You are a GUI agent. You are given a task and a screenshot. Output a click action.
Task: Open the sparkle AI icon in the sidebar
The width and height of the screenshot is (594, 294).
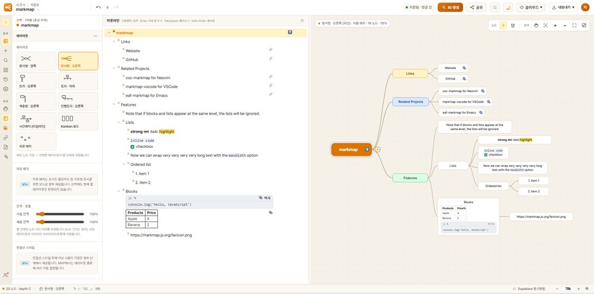(x=6, y=156)
